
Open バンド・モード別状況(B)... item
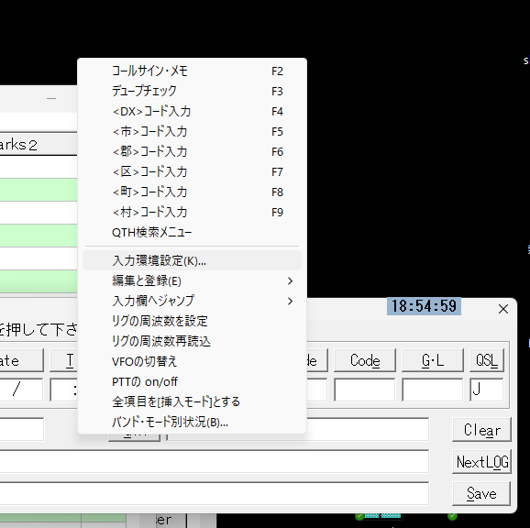[x=192, y=422]
